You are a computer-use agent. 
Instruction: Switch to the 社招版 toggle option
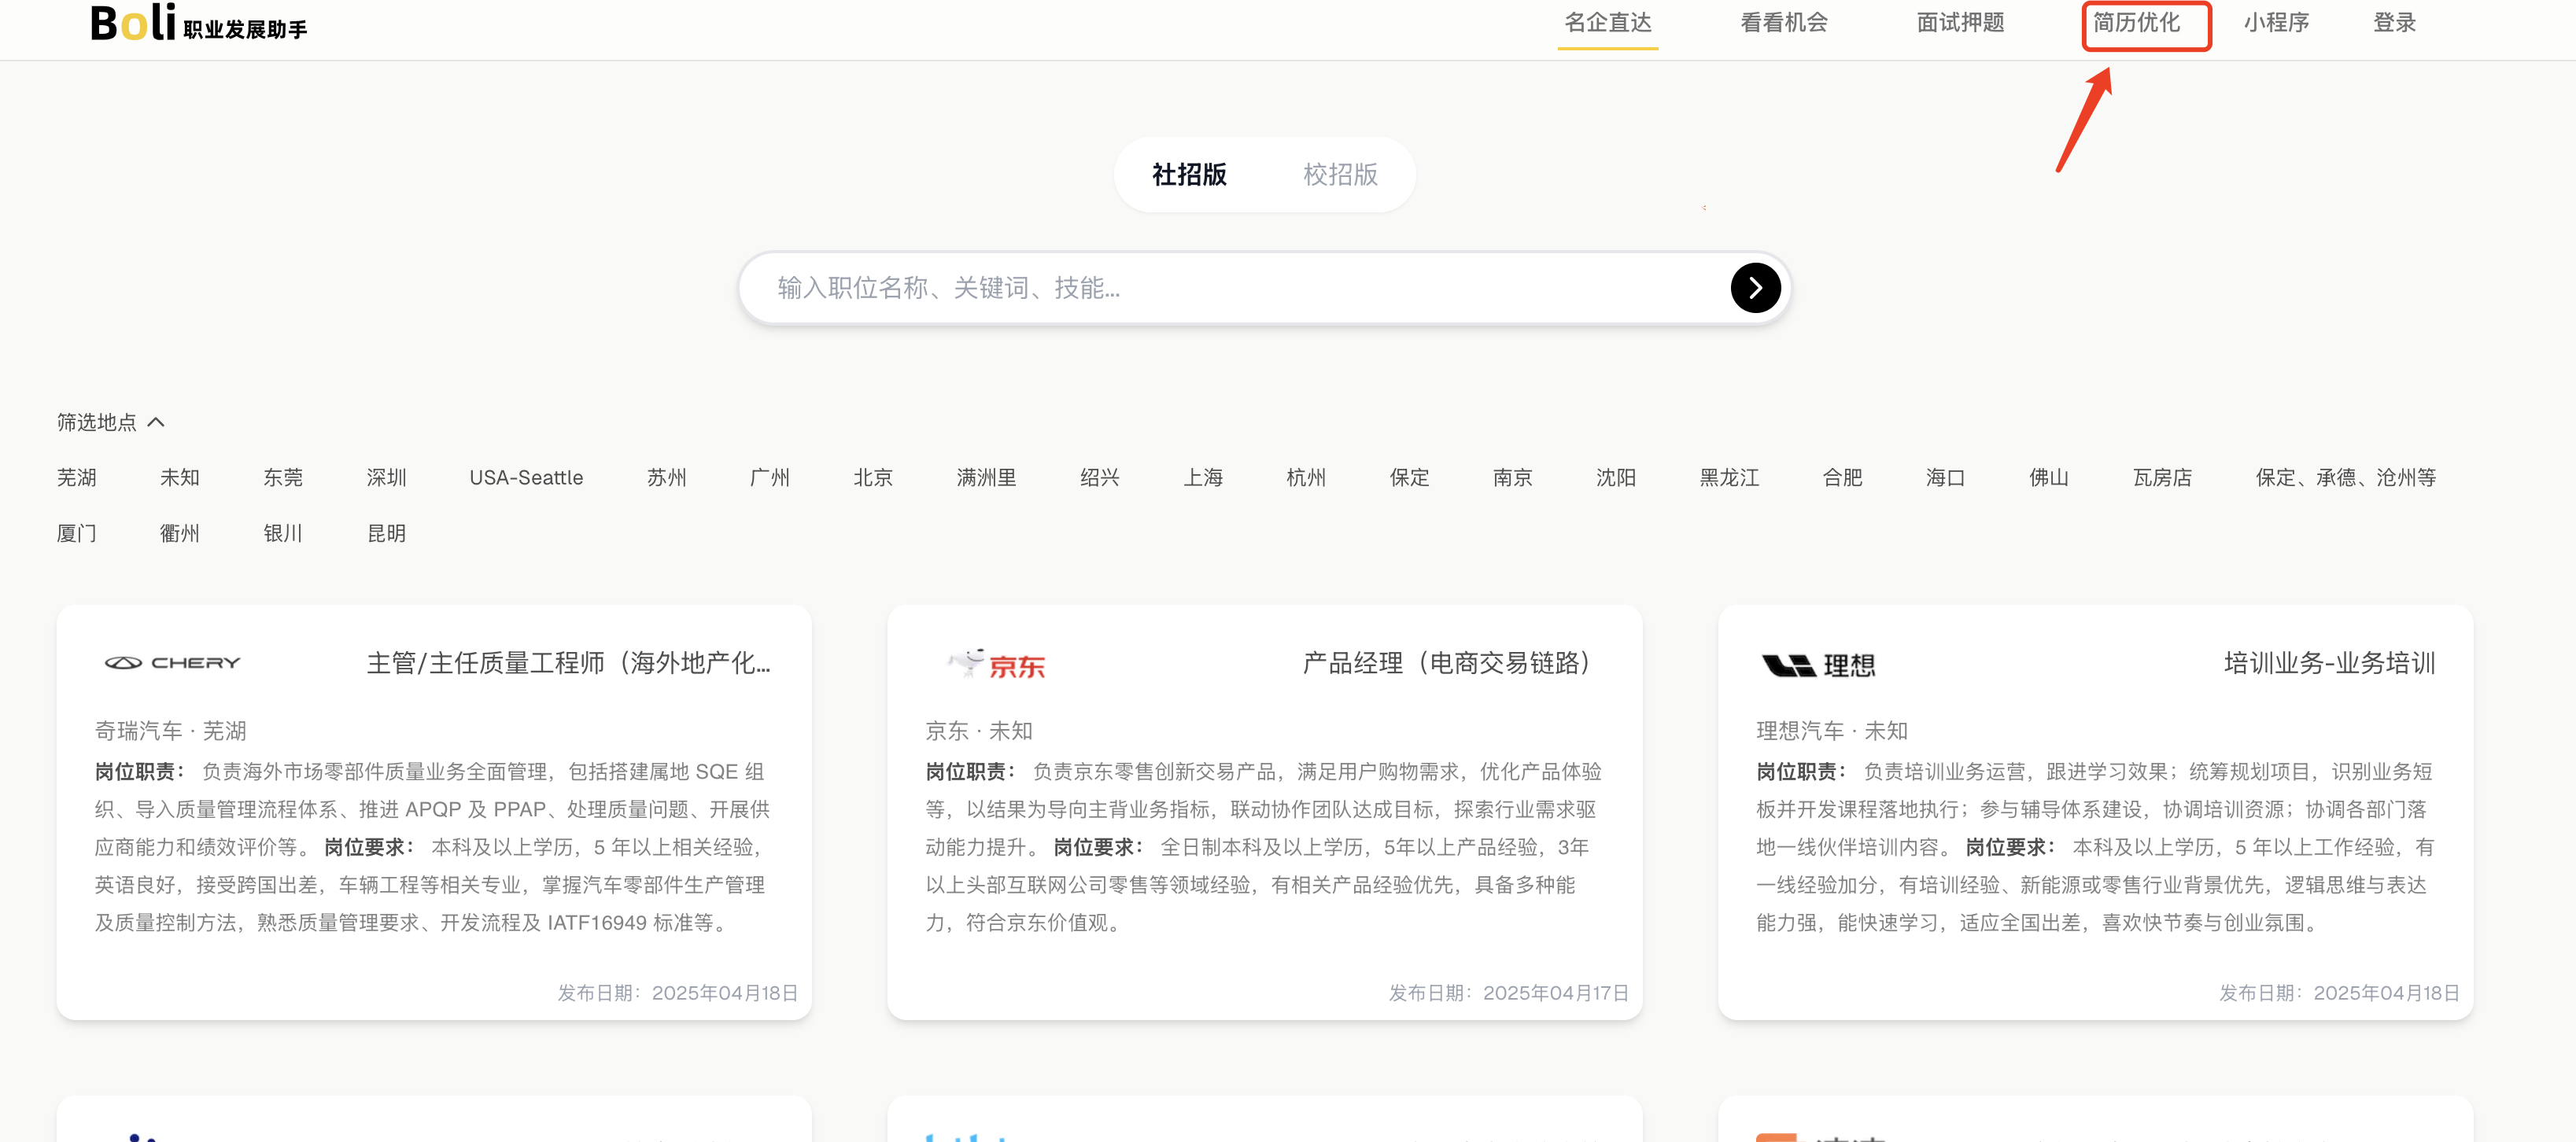coord(1189,175)
